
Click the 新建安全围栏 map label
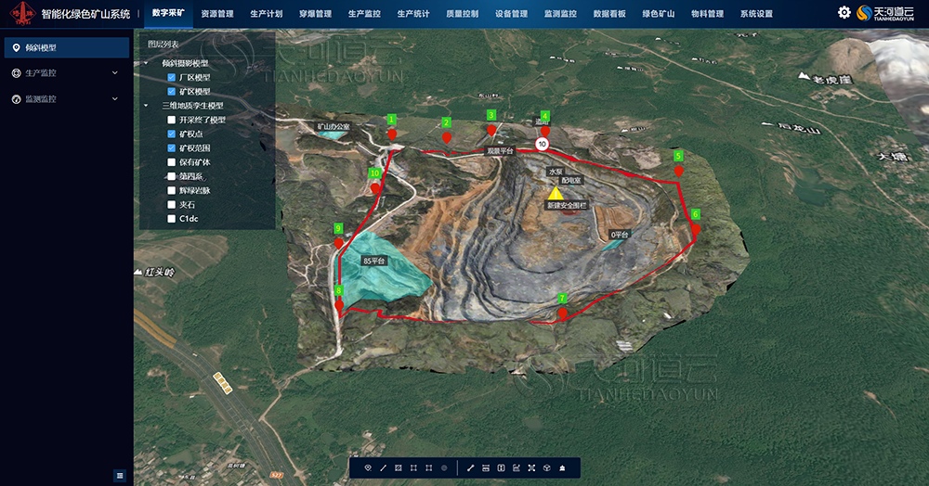point(567,206)
